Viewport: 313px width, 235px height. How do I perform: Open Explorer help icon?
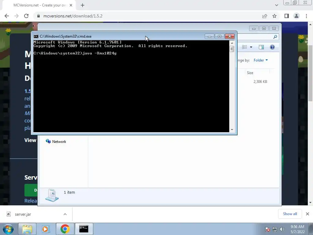272,47
